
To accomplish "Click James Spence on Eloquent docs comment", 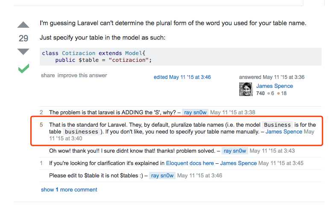I will (238, 163).
